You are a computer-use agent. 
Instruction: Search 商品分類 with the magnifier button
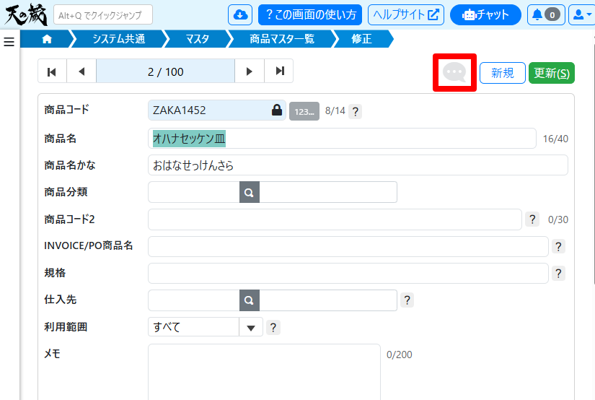(249, 193)
